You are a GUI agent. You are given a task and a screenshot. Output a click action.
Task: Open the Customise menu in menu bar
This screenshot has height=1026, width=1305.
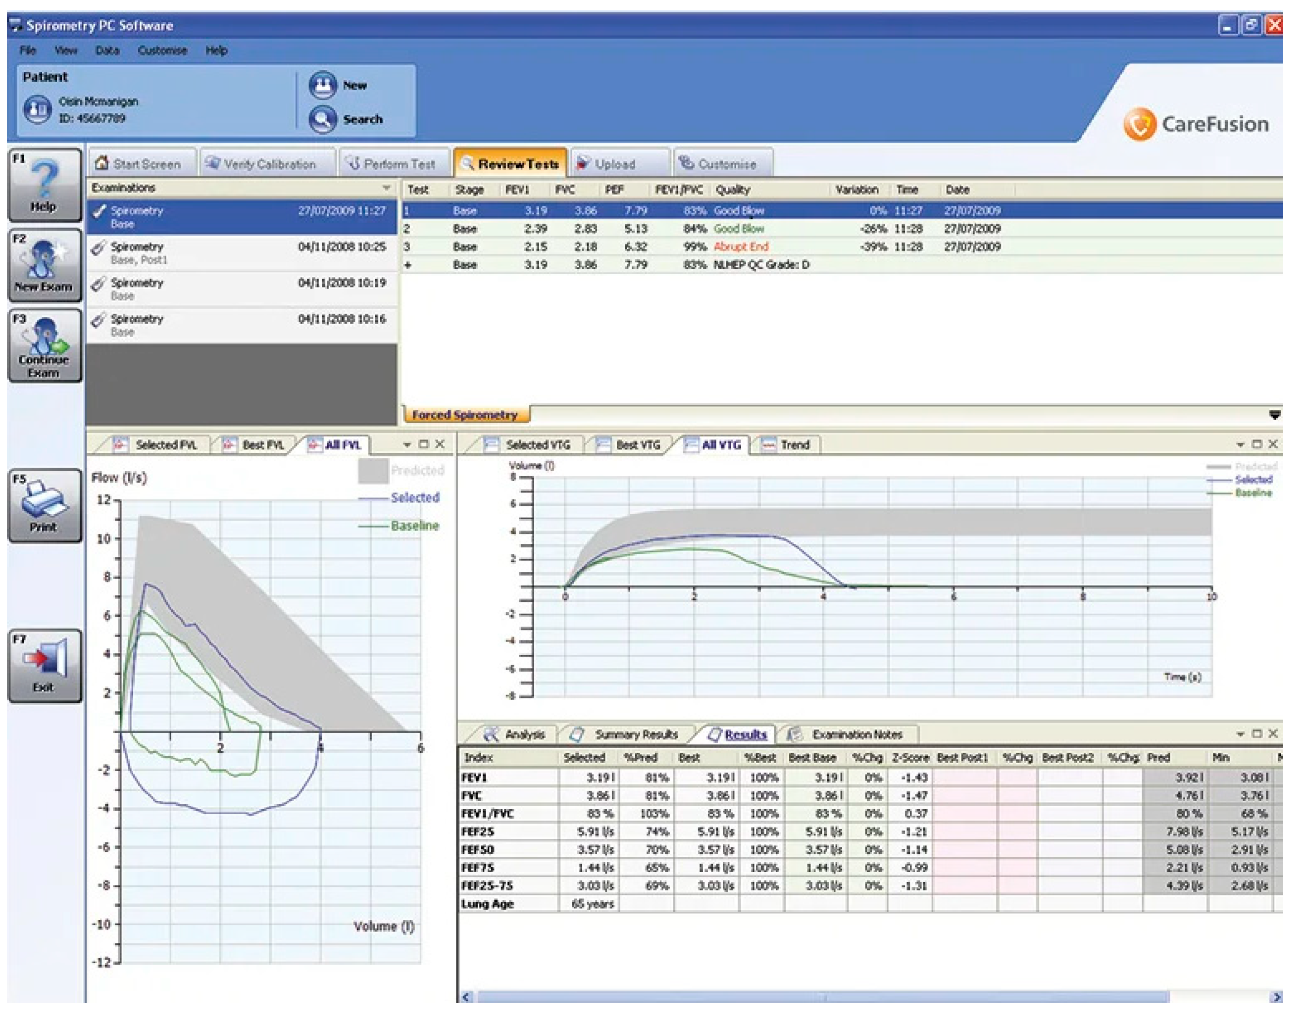162,50
